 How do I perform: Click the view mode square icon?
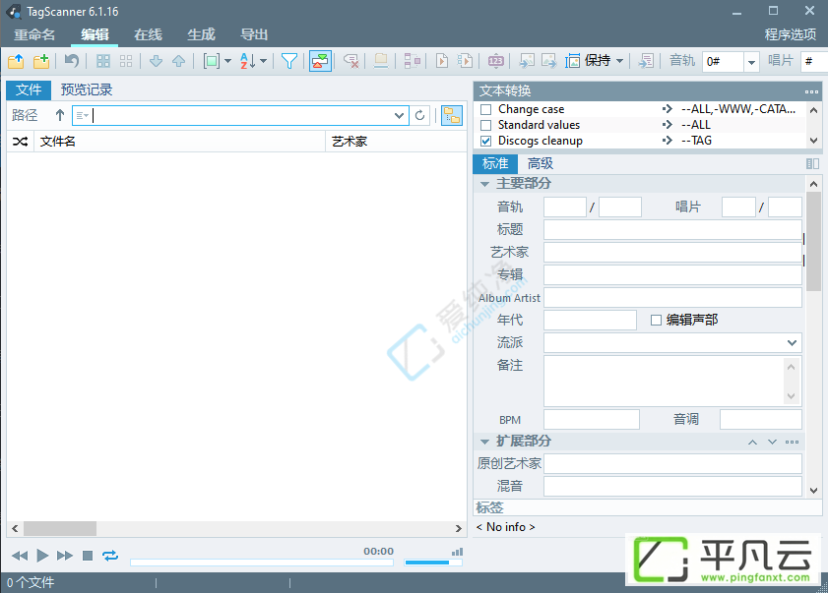tap(212, 61)
